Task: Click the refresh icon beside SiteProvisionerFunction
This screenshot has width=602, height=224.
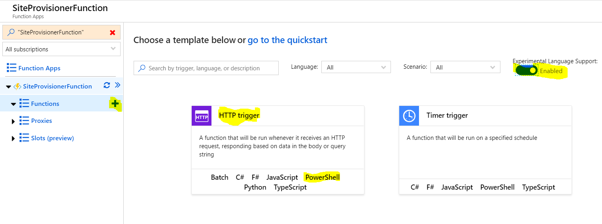Action: click(x=106, y=85)
